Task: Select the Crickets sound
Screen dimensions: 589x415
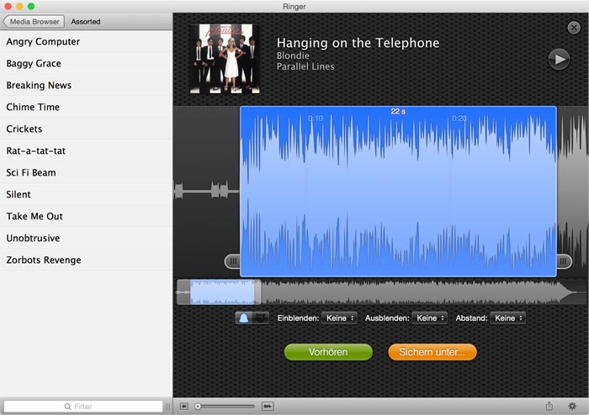Action: (86, 129)
